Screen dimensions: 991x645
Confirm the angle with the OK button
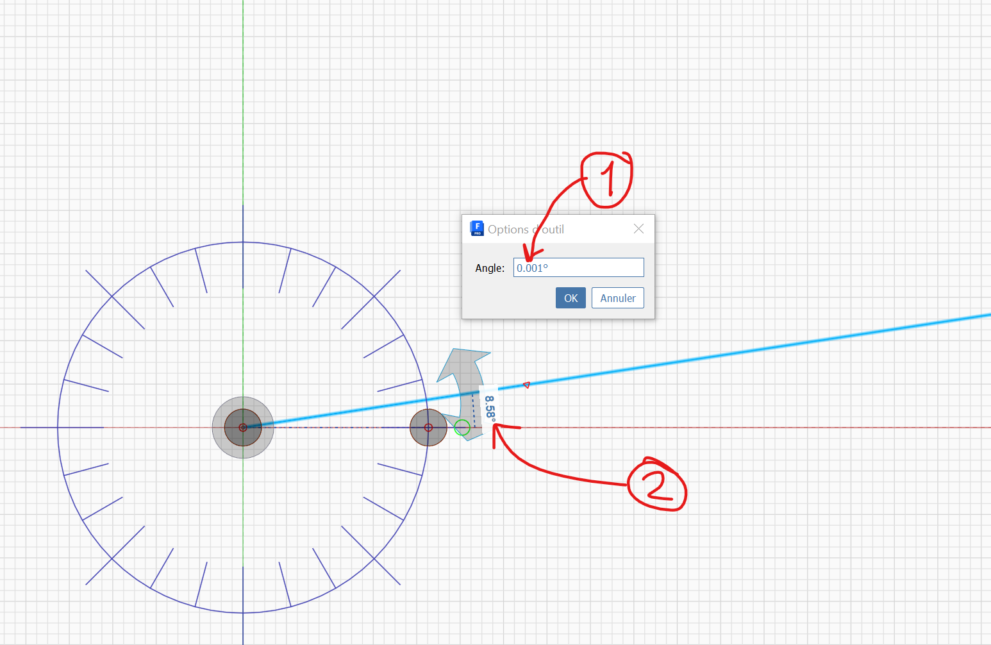570,297
